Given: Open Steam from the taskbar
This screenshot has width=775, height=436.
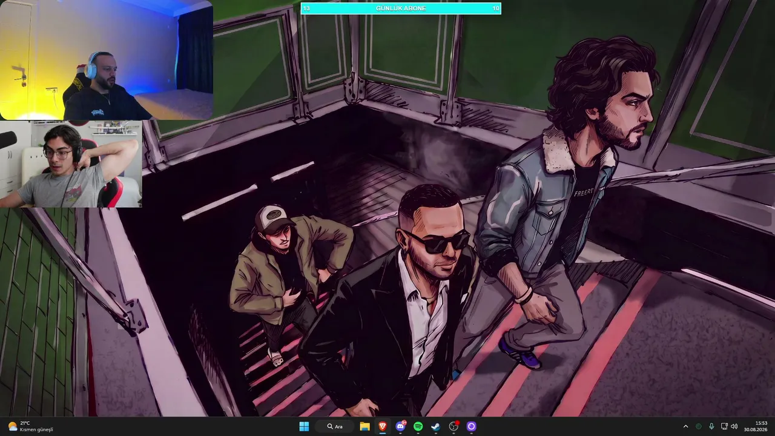Looking at the screenshot, I should click(x=436, y=426).
